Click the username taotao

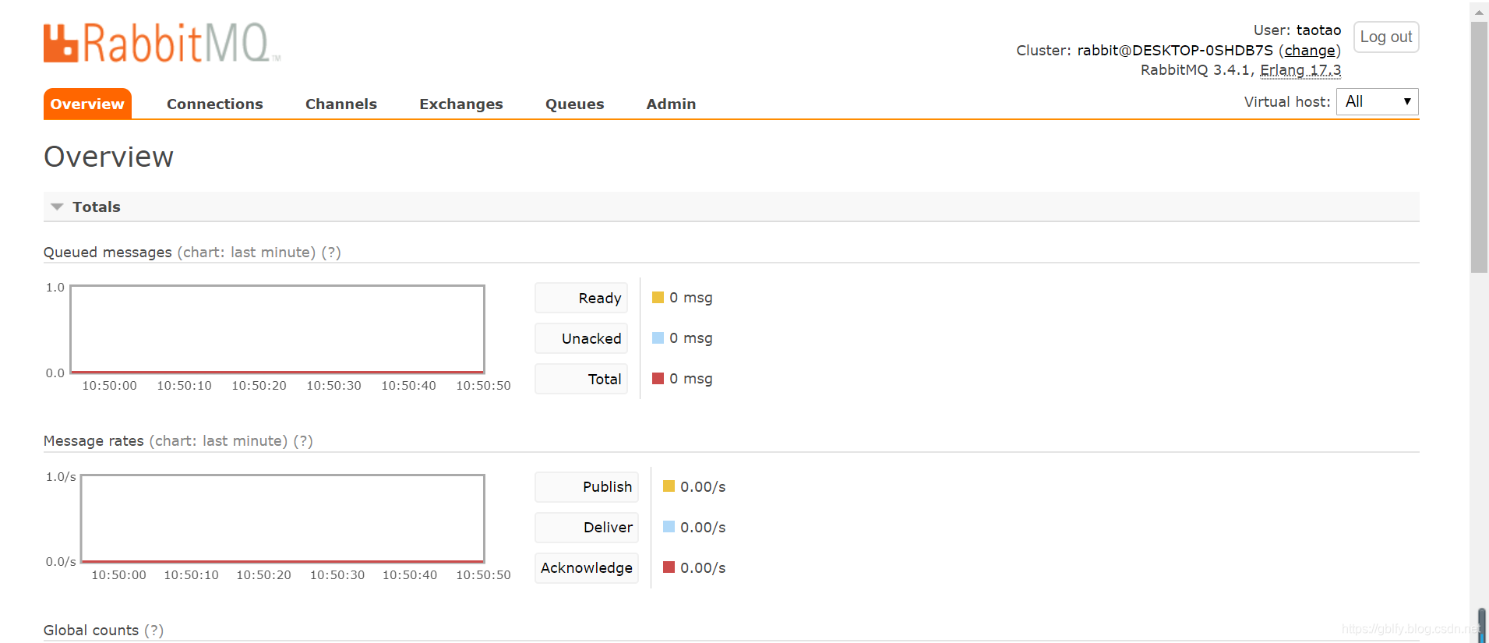[x=1318, y=30]
